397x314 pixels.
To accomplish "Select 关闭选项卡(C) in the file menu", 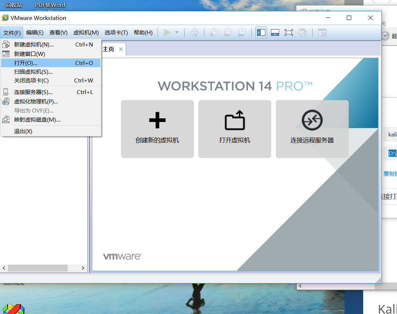I will pos(51,81).
